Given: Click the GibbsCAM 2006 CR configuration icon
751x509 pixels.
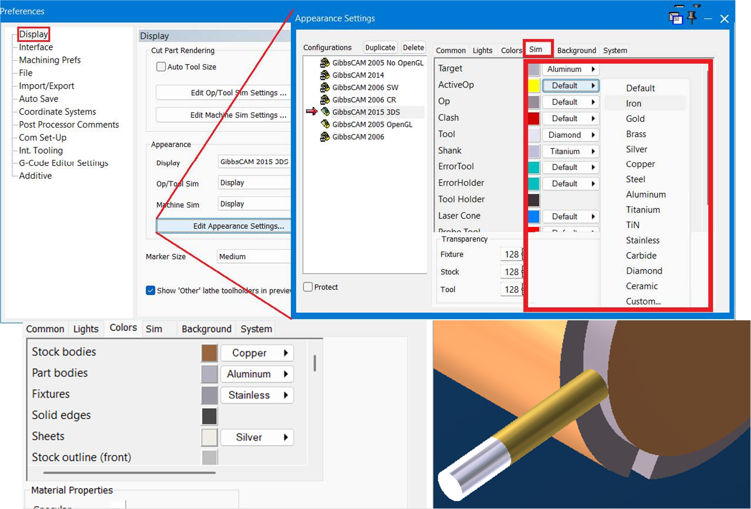Looking at the screenshot, I should coord(324,99).
